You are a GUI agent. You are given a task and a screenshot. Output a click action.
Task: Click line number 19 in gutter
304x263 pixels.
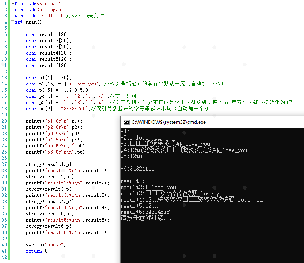4,115
